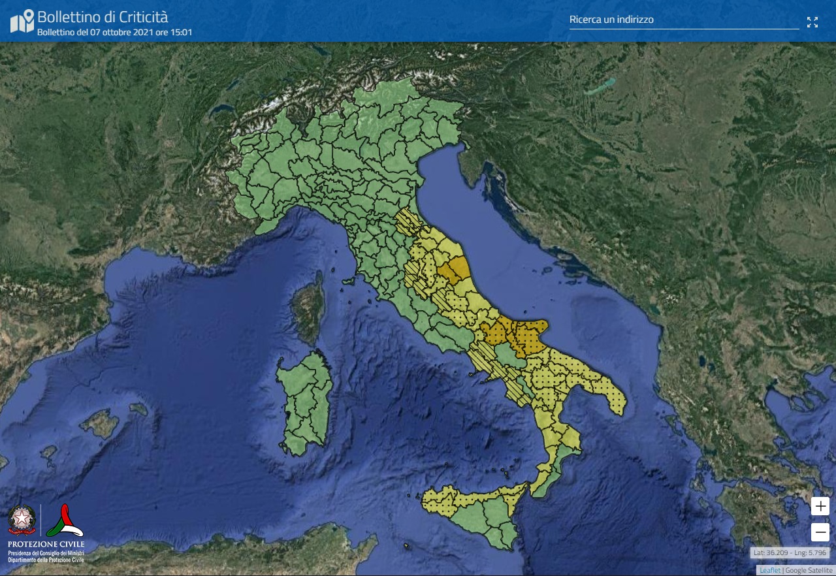Click the Bollettino di Criticità title
The height and width of the screenshot is (576, 836).
tap(103, 16)
